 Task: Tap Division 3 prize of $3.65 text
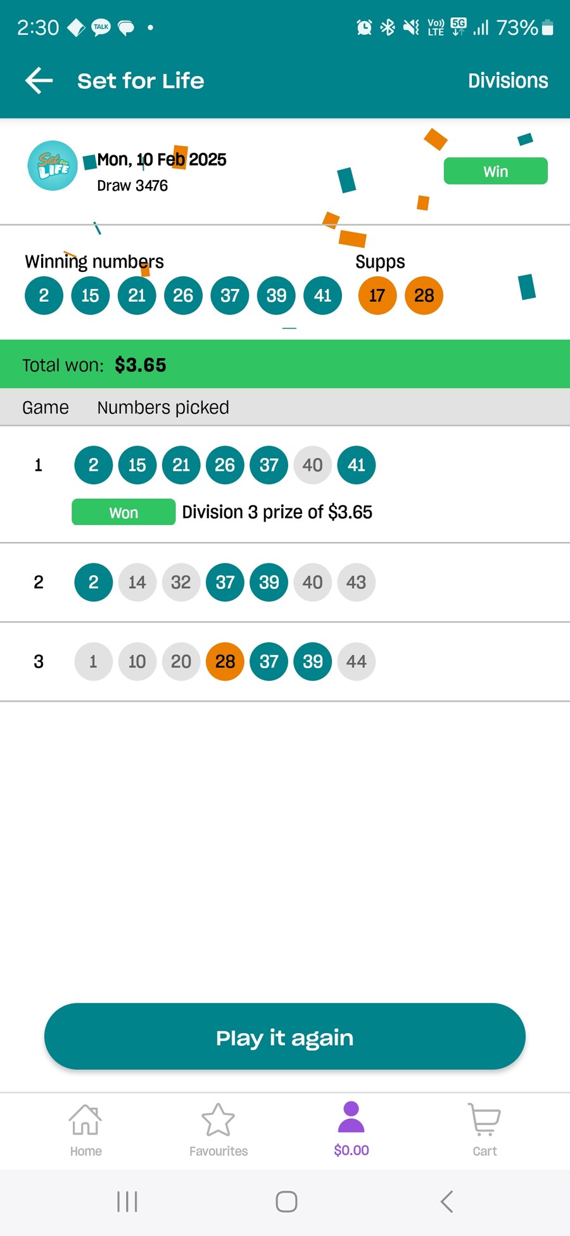click(277, 512)
